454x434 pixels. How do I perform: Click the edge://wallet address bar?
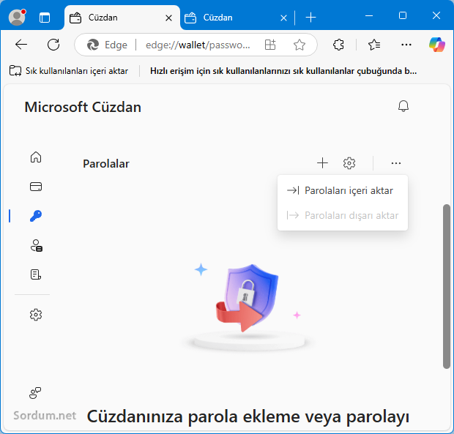click(x=198, y=45)
